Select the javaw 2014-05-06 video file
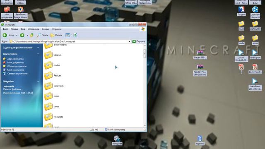This screenshot has height=149, width=265. [241, 55]
